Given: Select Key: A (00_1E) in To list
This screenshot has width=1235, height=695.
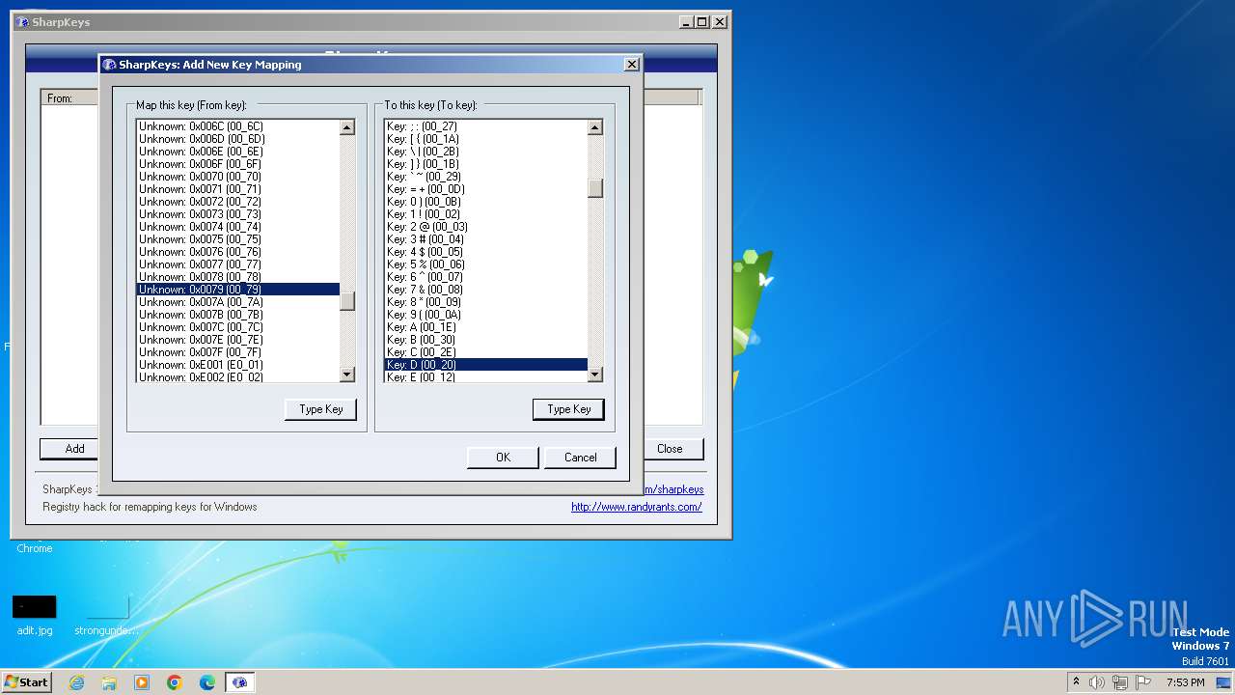Looking at the screenshot, I should (485, 327).
